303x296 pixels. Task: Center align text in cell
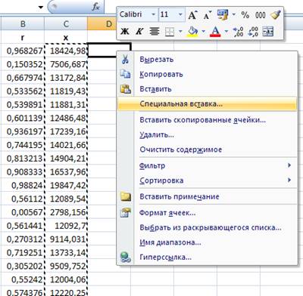(155, 32)
